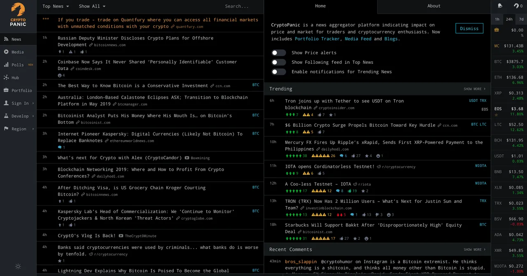The image size is (527, 276).
Task: Click the link icon beside ccn.com on Conservative Investment story
Action: pyautogui.click(x=212, y=86)
